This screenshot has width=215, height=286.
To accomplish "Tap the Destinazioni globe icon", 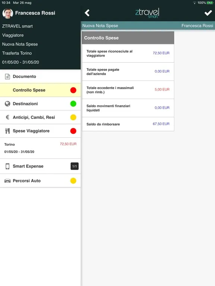I will pyautogui.click(x=7, y=104).
